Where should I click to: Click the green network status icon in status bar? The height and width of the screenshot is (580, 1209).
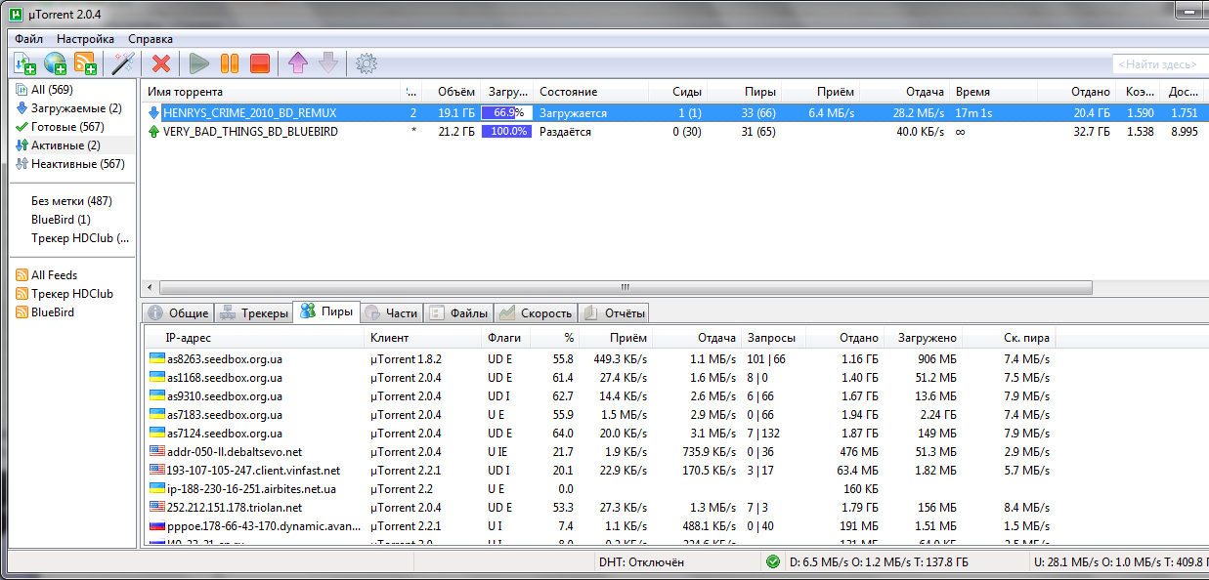(773, 561)
